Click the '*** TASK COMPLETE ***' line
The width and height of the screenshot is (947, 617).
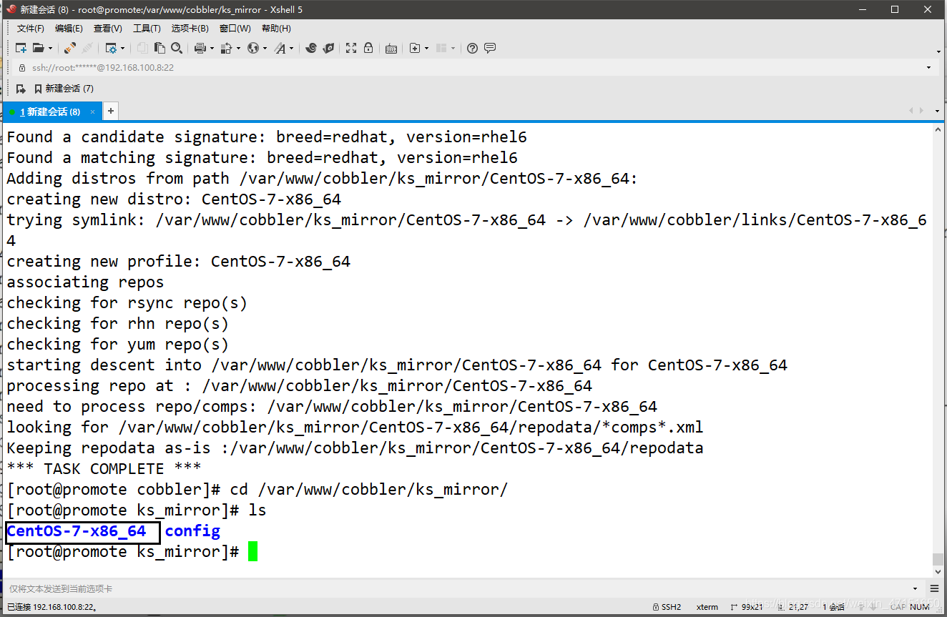tap(104, 469)
